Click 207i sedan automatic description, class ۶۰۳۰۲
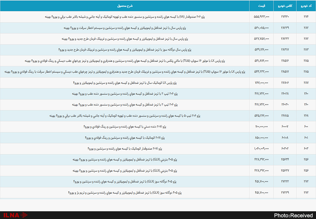This screenshot has height=219, width=316. pyautogui.click(x=125, y=149)
